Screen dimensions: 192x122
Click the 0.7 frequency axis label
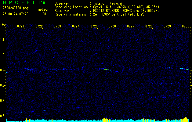tap(2, 101)
